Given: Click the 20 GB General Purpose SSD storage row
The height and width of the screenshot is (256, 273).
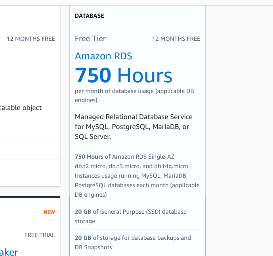Looking at the screenshot, I should [x=130, y=216].
